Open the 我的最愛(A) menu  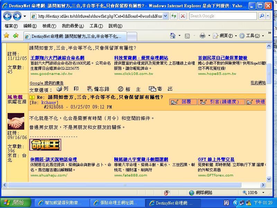[x=73, y=26]
